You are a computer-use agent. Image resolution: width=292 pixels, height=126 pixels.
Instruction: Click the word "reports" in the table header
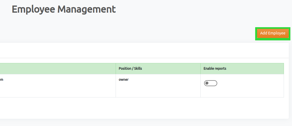coord(220,69)
